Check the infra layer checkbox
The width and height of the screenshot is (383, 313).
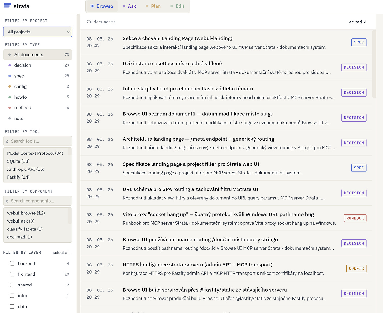12,296
